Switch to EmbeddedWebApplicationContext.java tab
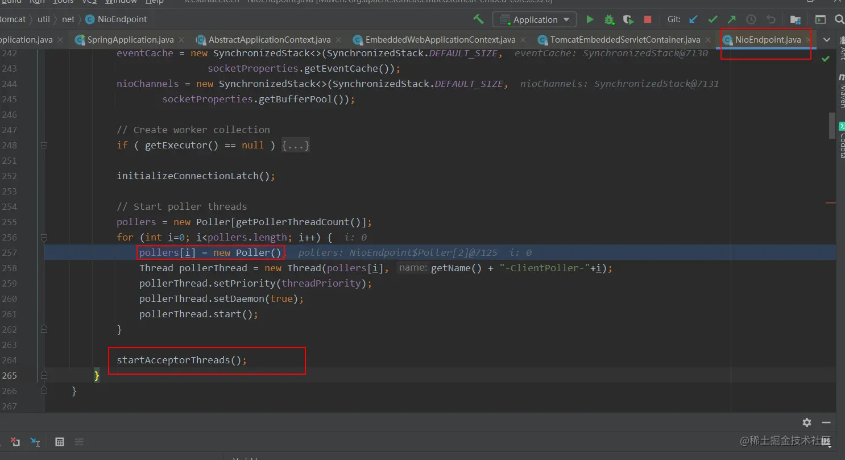This screenshot has height=460, width=845. coord(440,40)
